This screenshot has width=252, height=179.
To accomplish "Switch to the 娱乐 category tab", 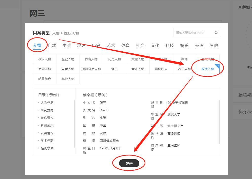I will pyautogui.click(x=184, y=46).
